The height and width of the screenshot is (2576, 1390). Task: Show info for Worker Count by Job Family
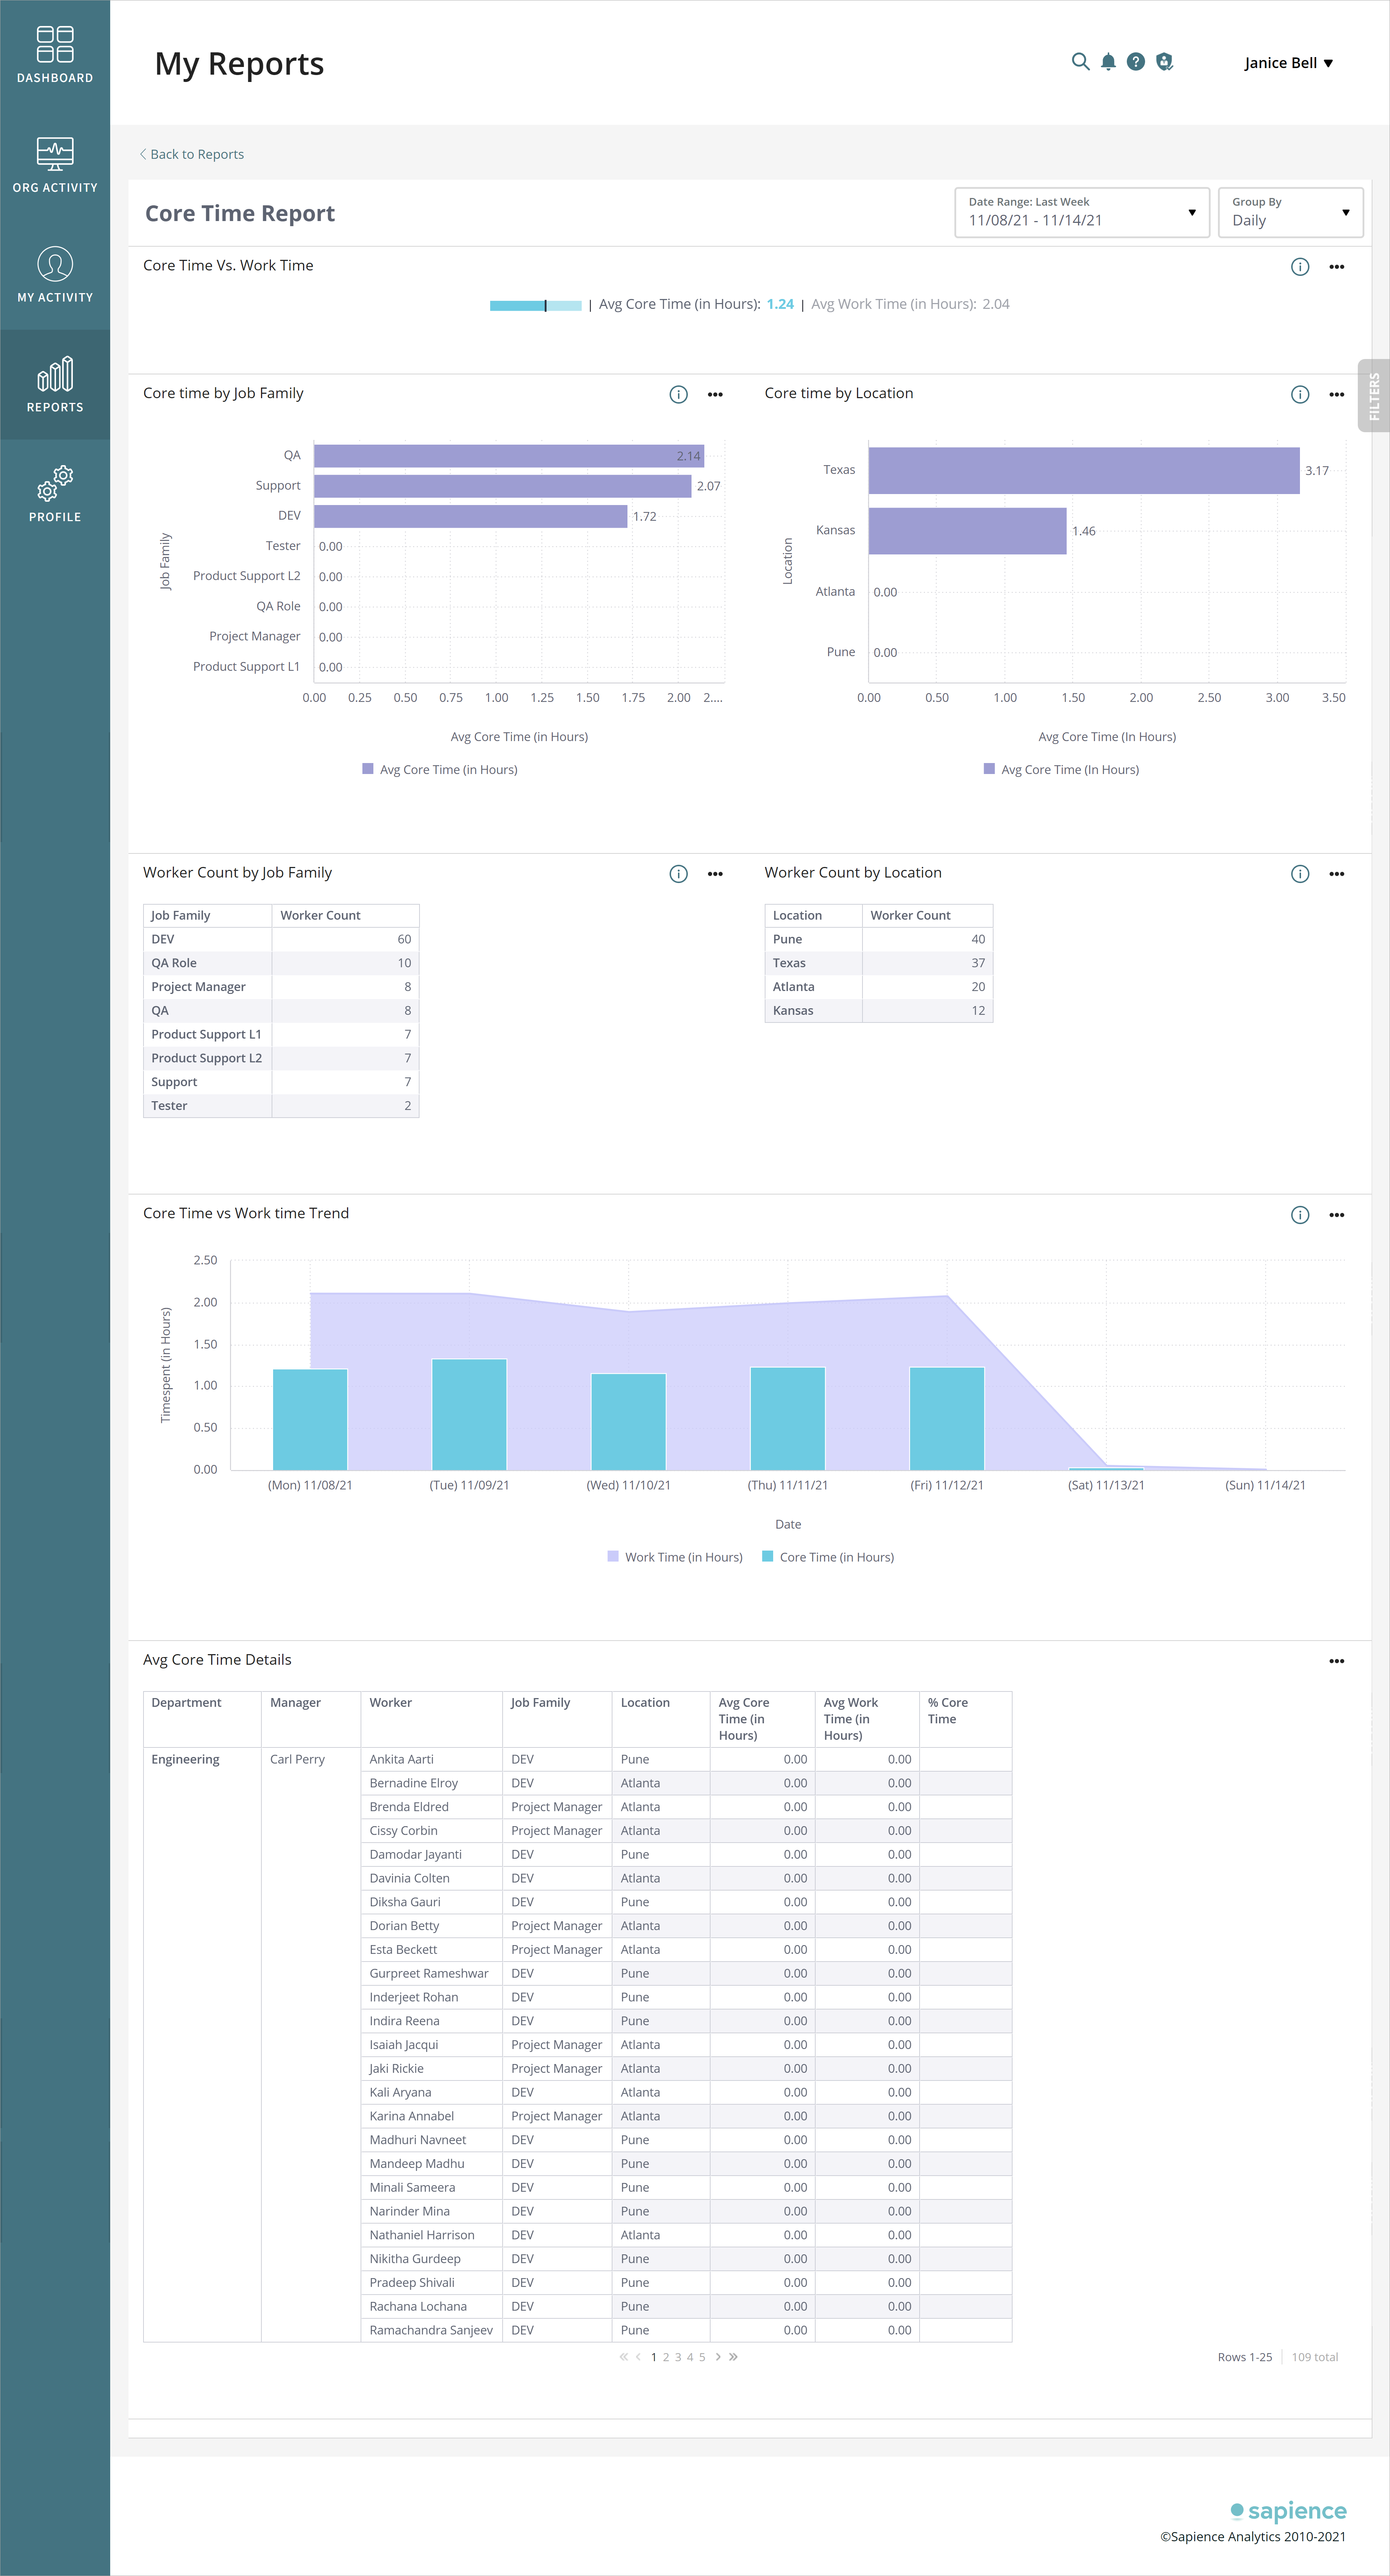click(678, 874)
